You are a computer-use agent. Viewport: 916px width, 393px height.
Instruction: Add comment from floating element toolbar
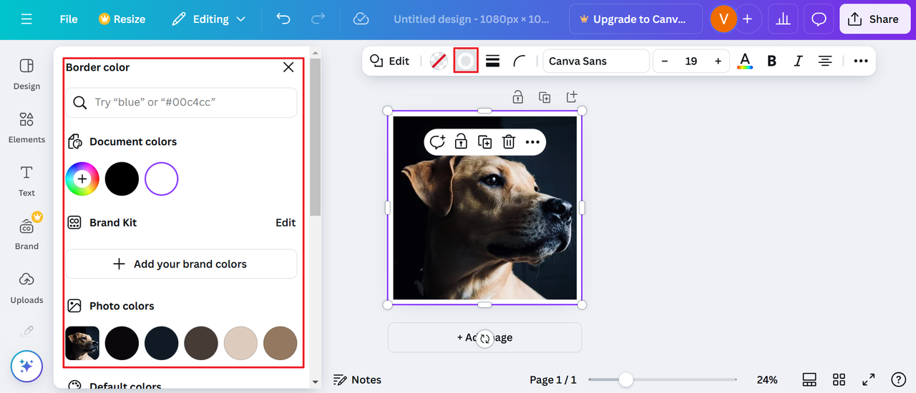(x=437, y=141)
